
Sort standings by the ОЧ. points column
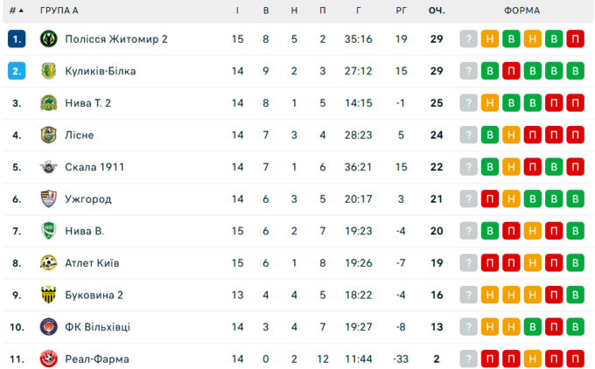pos(436,10)
